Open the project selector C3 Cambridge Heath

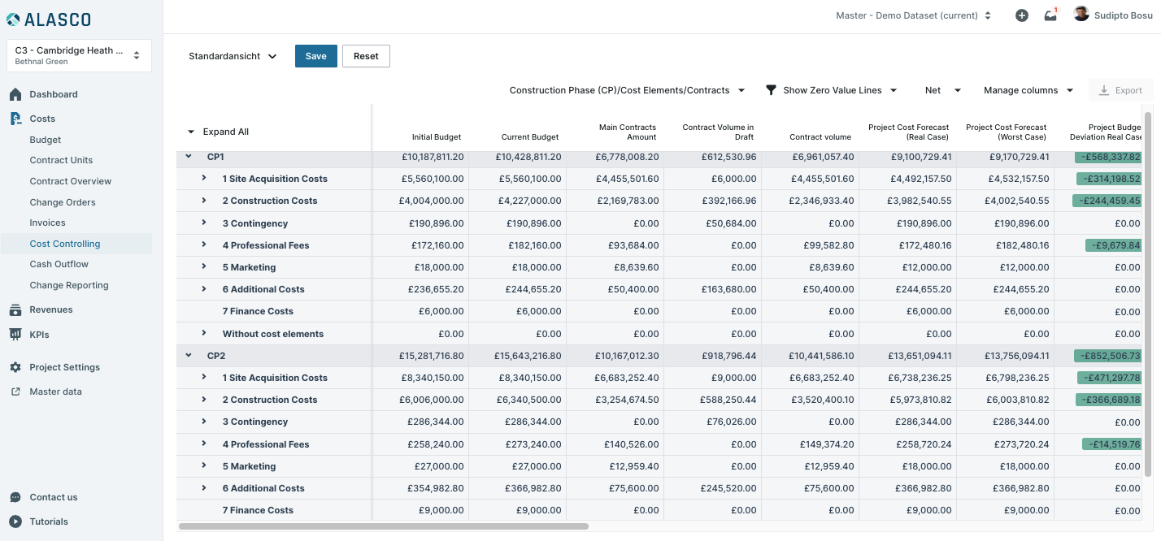pos(79,55)
